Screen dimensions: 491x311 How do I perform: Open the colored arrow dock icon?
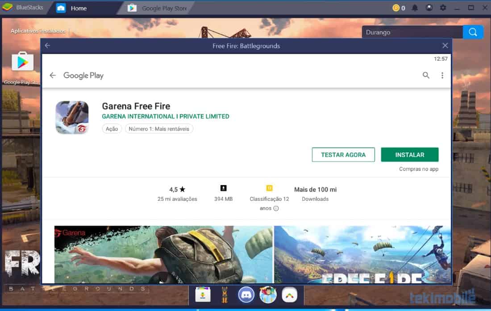[289, 295]
